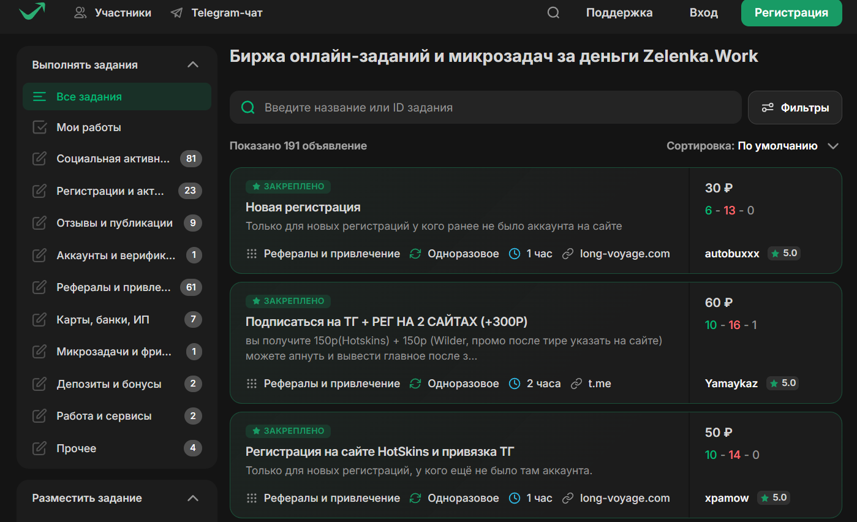Screen dimensions: 857x522
Task: Click author name xpamow
Action: 727,498
